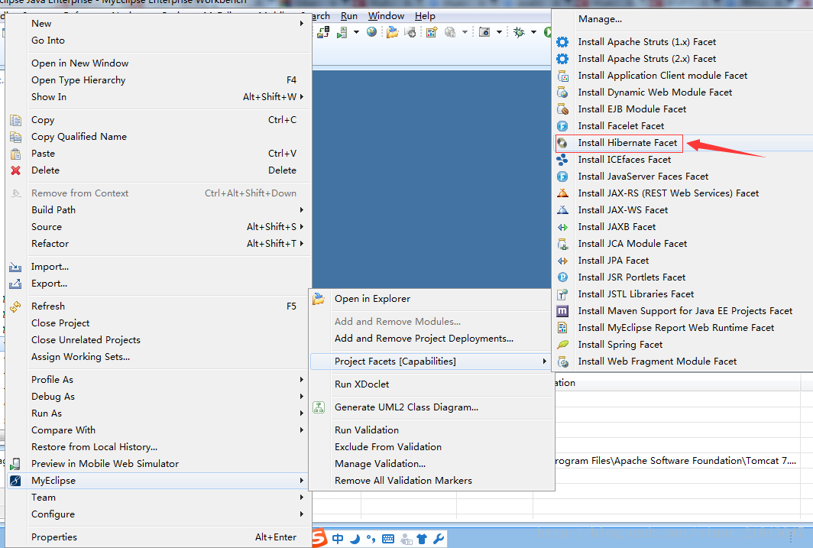Click the Open in Explorer folder icon

pos(319,299)
